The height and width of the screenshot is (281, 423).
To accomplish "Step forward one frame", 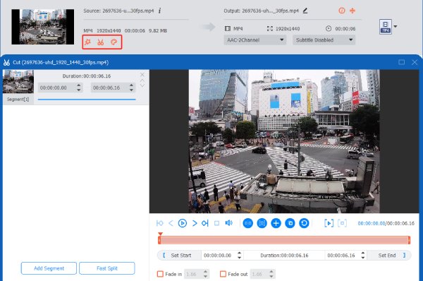I will [x=195, y=223].
